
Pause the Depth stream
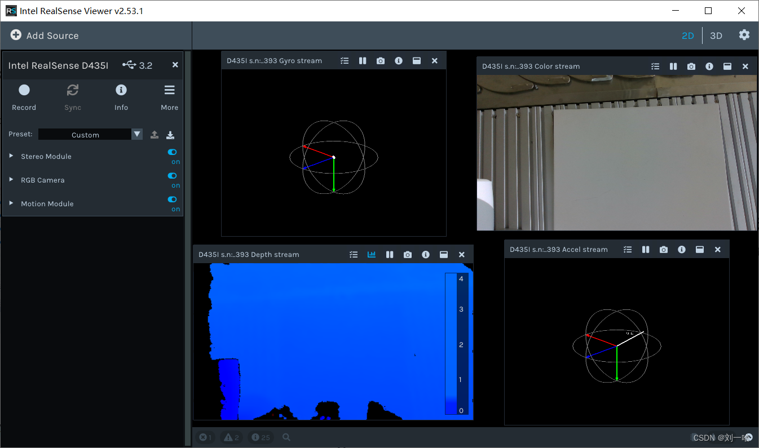[390, 255]
